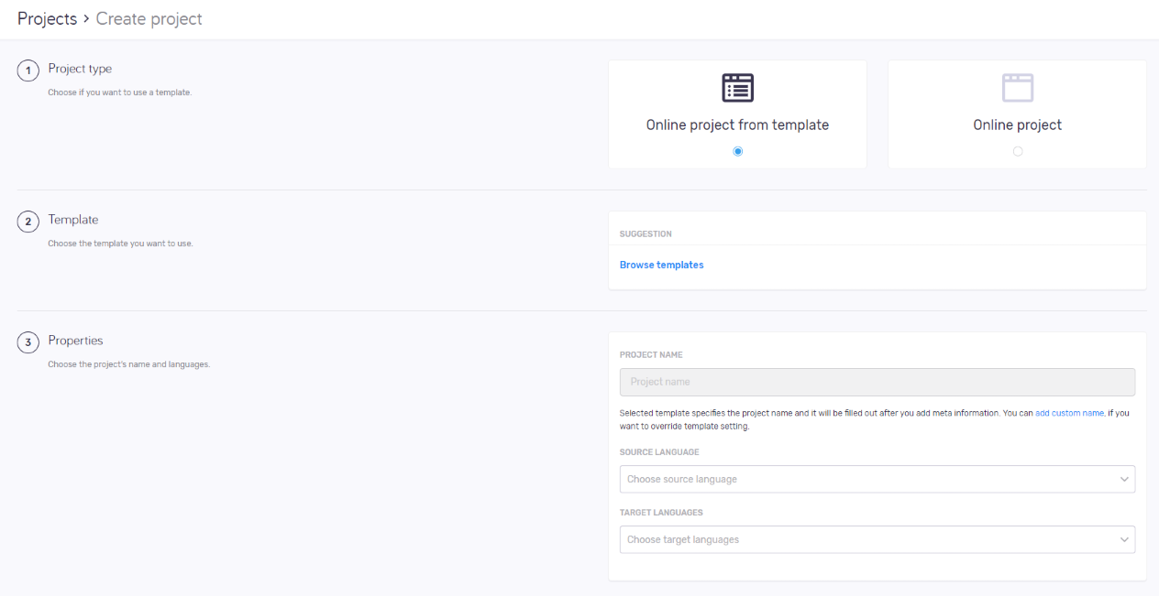The height and width of the screenshot is (596, 1159).
Task: Go back to Projects in the breadcrumb
Action: pos(47,19)
